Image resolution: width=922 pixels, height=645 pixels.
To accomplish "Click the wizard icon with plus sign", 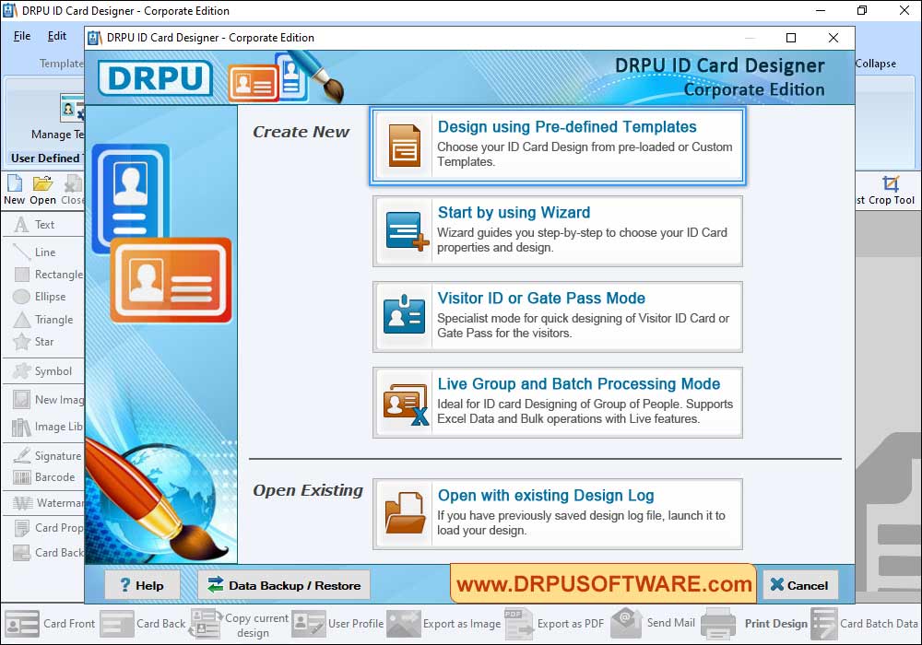I will click(407, 231).
